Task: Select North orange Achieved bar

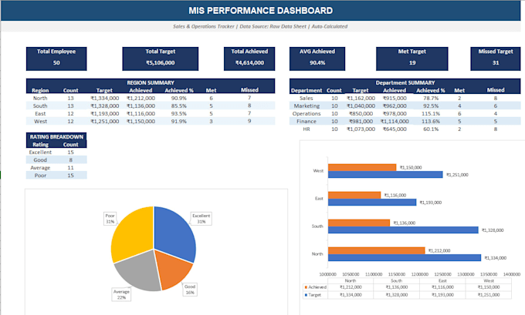Action: pyautogui.click(x=377, y=250)
